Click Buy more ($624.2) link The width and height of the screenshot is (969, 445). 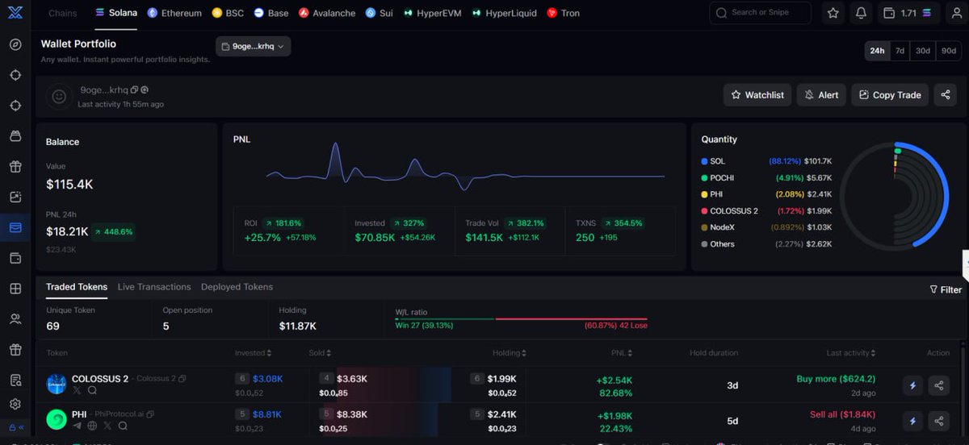tap(836, 379)
